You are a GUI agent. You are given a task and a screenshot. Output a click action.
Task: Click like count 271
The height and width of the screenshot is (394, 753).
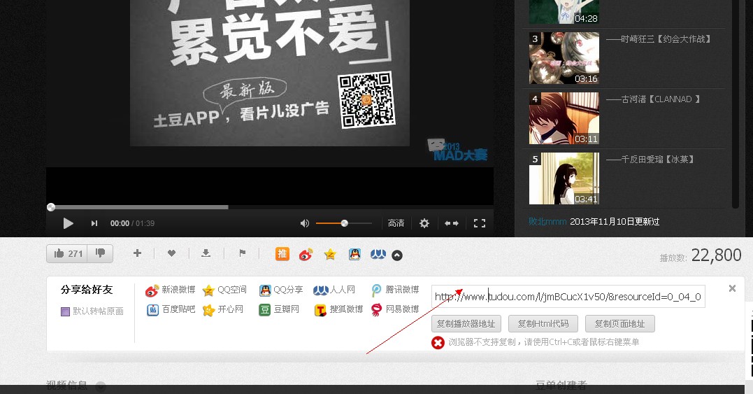click(x=76, y=254)
